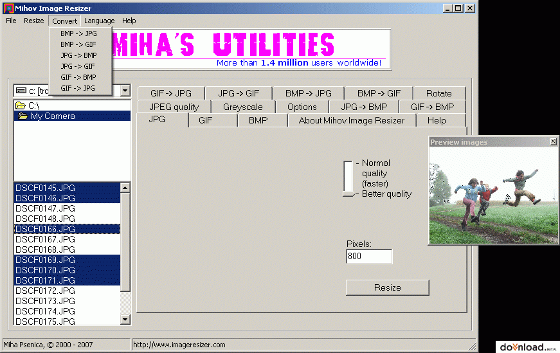The width and height of the screenshot is (560, 353).
Task: Select file DSCF0166.JPG
Action: pyautogui.click(x=67, y=229)
